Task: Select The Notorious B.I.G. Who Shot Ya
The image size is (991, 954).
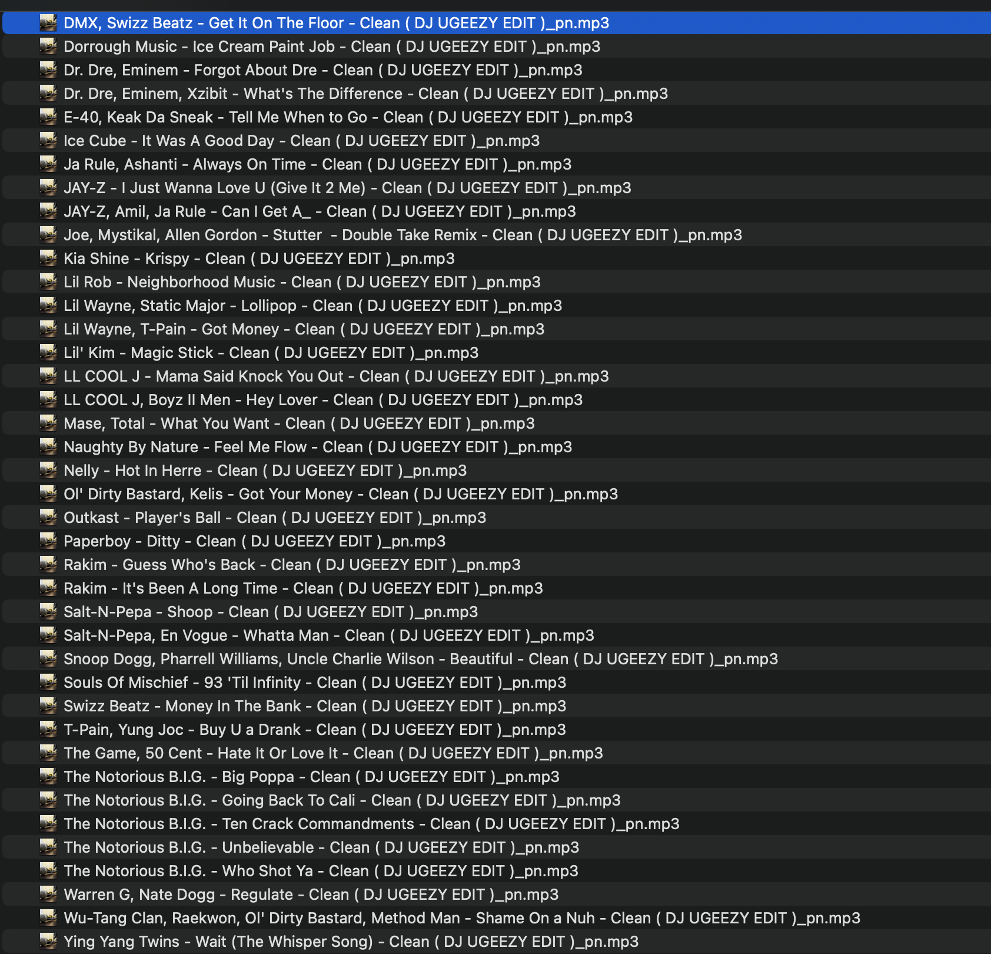Action: point(321,871)
